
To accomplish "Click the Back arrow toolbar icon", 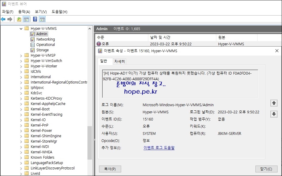I will (x=3, y=19).
